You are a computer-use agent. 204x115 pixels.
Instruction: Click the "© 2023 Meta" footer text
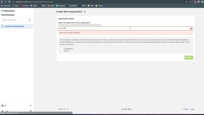click(x=126, y=109)
